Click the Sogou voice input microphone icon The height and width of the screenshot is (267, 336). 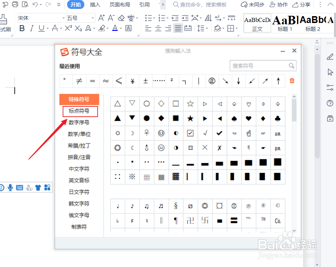(x=10, y=187)
